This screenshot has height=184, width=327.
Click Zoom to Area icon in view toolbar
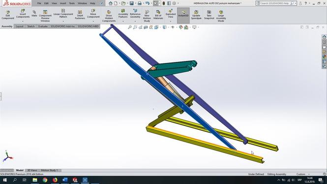135,27
